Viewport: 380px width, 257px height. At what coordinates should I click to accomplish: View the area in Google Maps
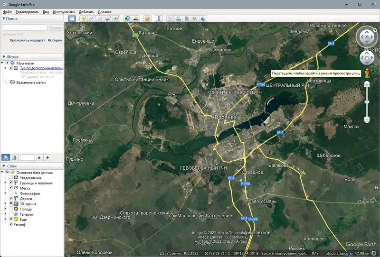click(195, 18)
